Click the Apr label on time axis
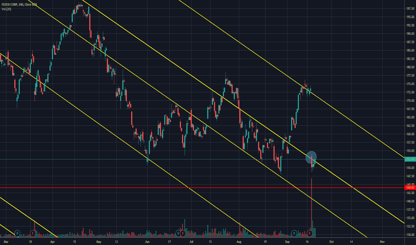Viewport: 416px width, 245px height. click(53, 242)
